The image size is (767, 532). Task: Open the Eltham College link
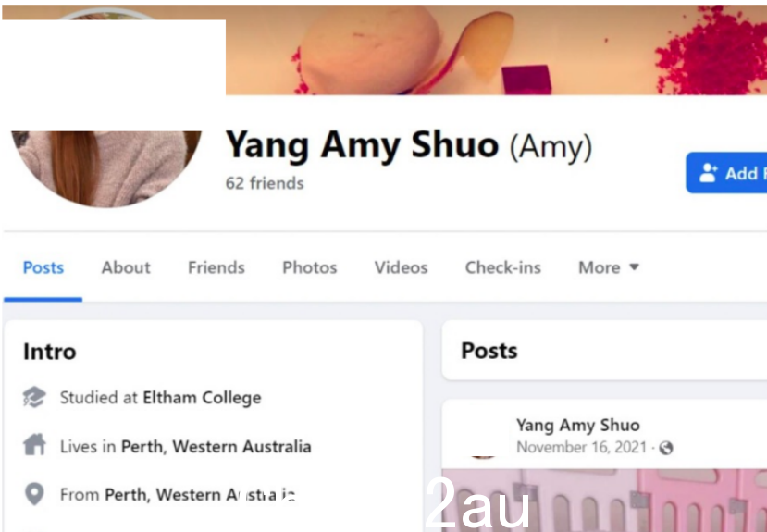pyautogui.click(x=202, y=398)
